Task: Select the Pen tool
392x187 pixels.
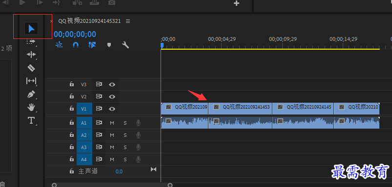Action: point(31,94)
